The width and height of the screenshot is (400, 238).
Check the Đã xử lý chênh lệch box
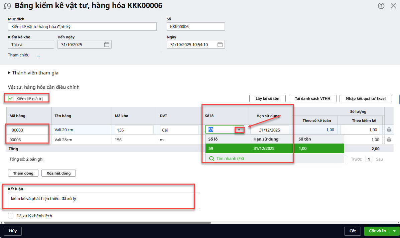(11, 216)
